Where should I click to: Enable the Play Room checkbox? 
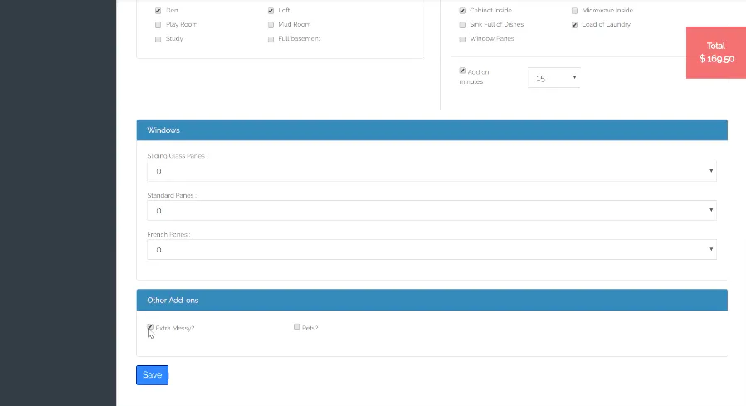(x=158, y=25)
